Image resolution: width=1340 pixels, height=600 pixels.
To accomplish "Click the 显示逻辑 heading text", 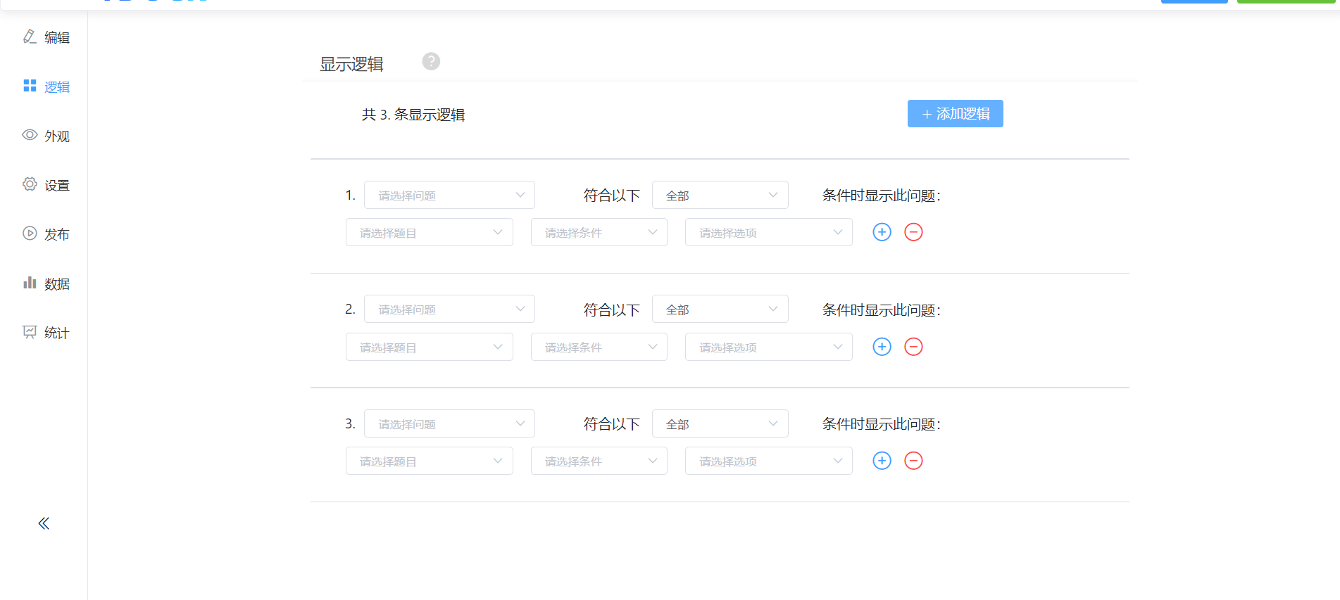I will pos(351,64).
